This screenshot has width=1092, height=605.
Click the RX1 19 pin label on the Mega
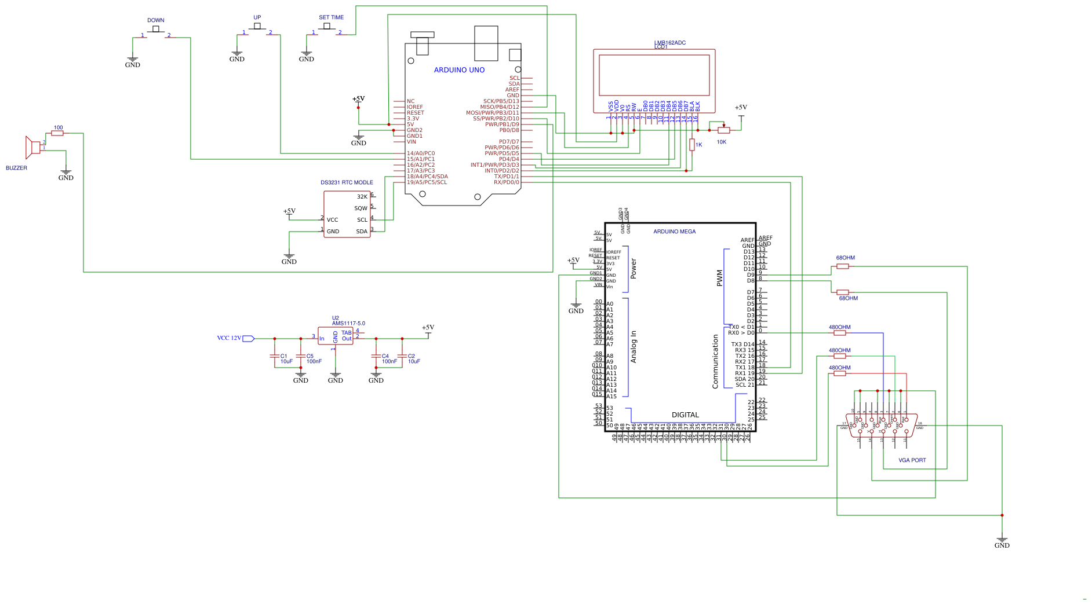click(745, 373)
